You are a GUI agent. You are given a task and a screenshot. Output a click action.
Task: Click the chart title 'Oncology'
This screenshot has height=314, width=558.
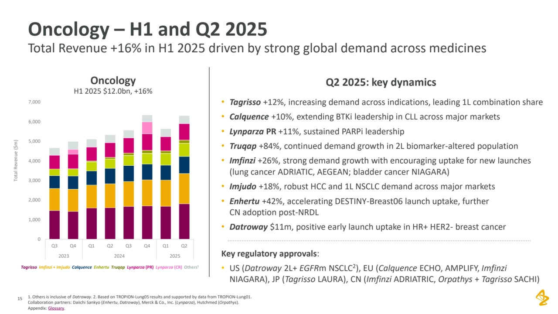(x=113, y=81)
